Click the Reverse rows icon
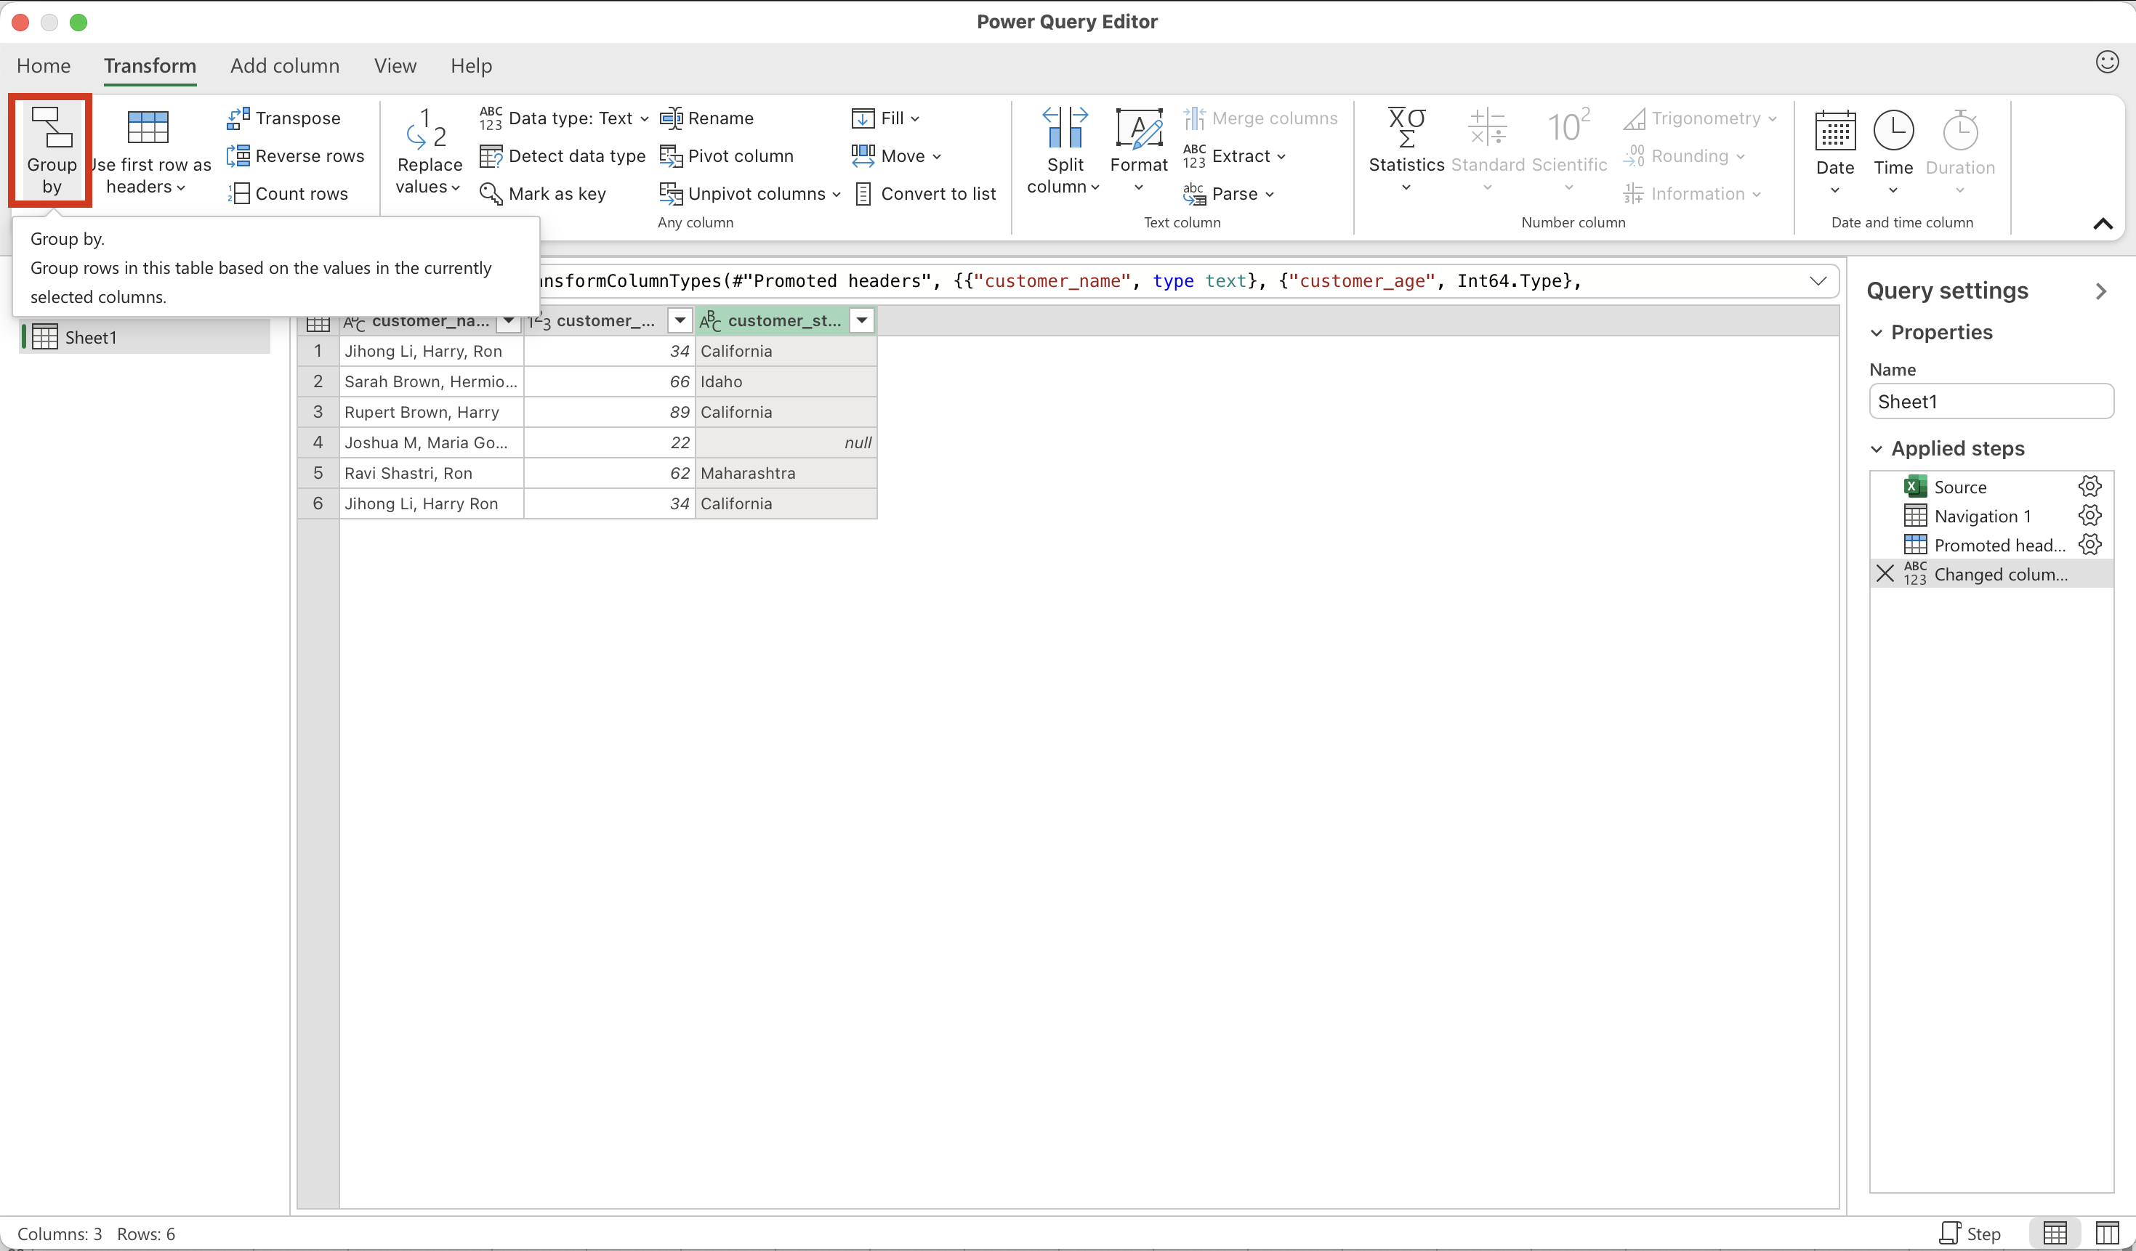2136x1251 pixels. point(238,156)
